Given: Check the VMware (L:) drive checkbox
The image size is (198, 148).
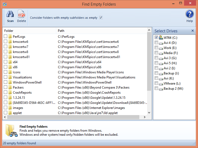Looking at the screenshot, I should [156, 83].
